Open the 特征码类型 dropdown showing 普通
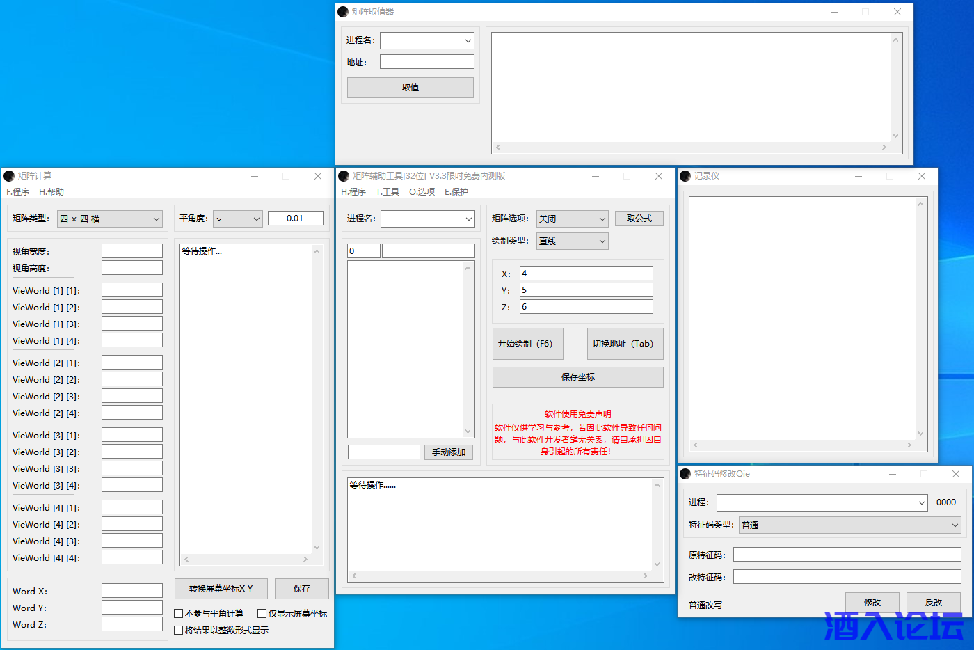 [849, 525]
